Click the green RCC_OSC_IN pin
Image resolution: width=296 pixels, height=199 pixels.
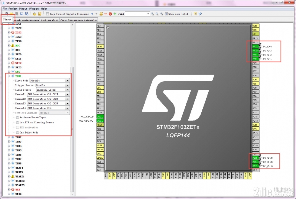[100, 117]
